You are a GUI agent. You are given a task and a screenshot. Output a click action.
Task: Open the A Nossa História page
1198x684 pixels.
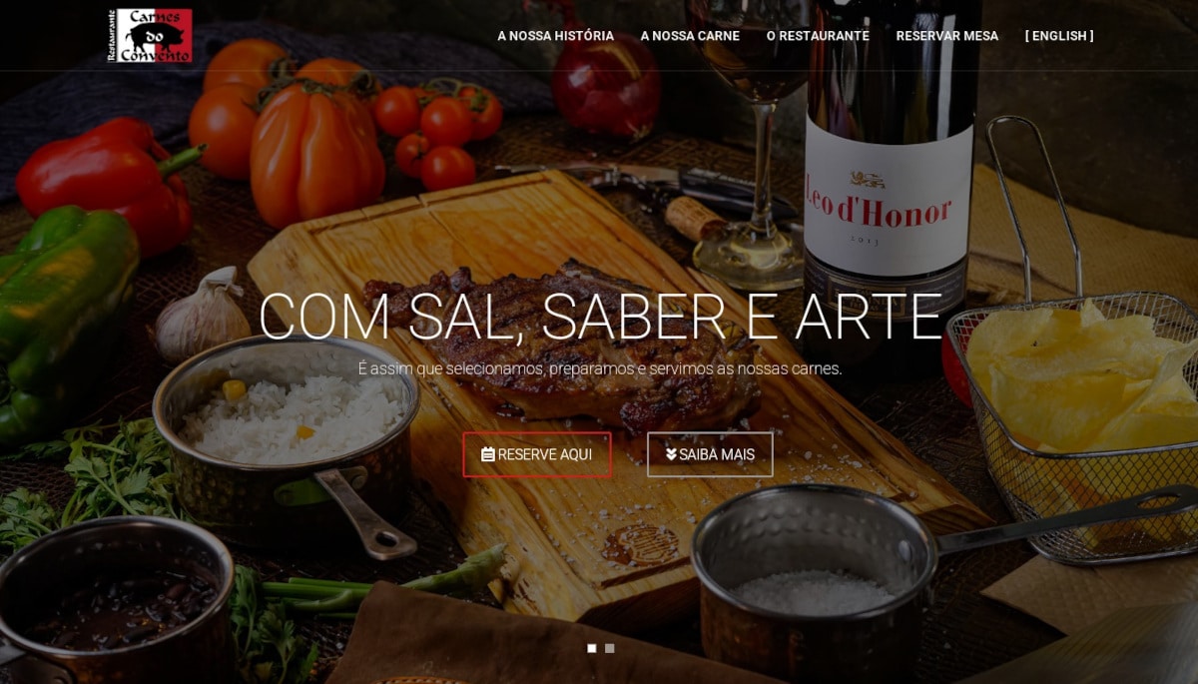(555, 36)
